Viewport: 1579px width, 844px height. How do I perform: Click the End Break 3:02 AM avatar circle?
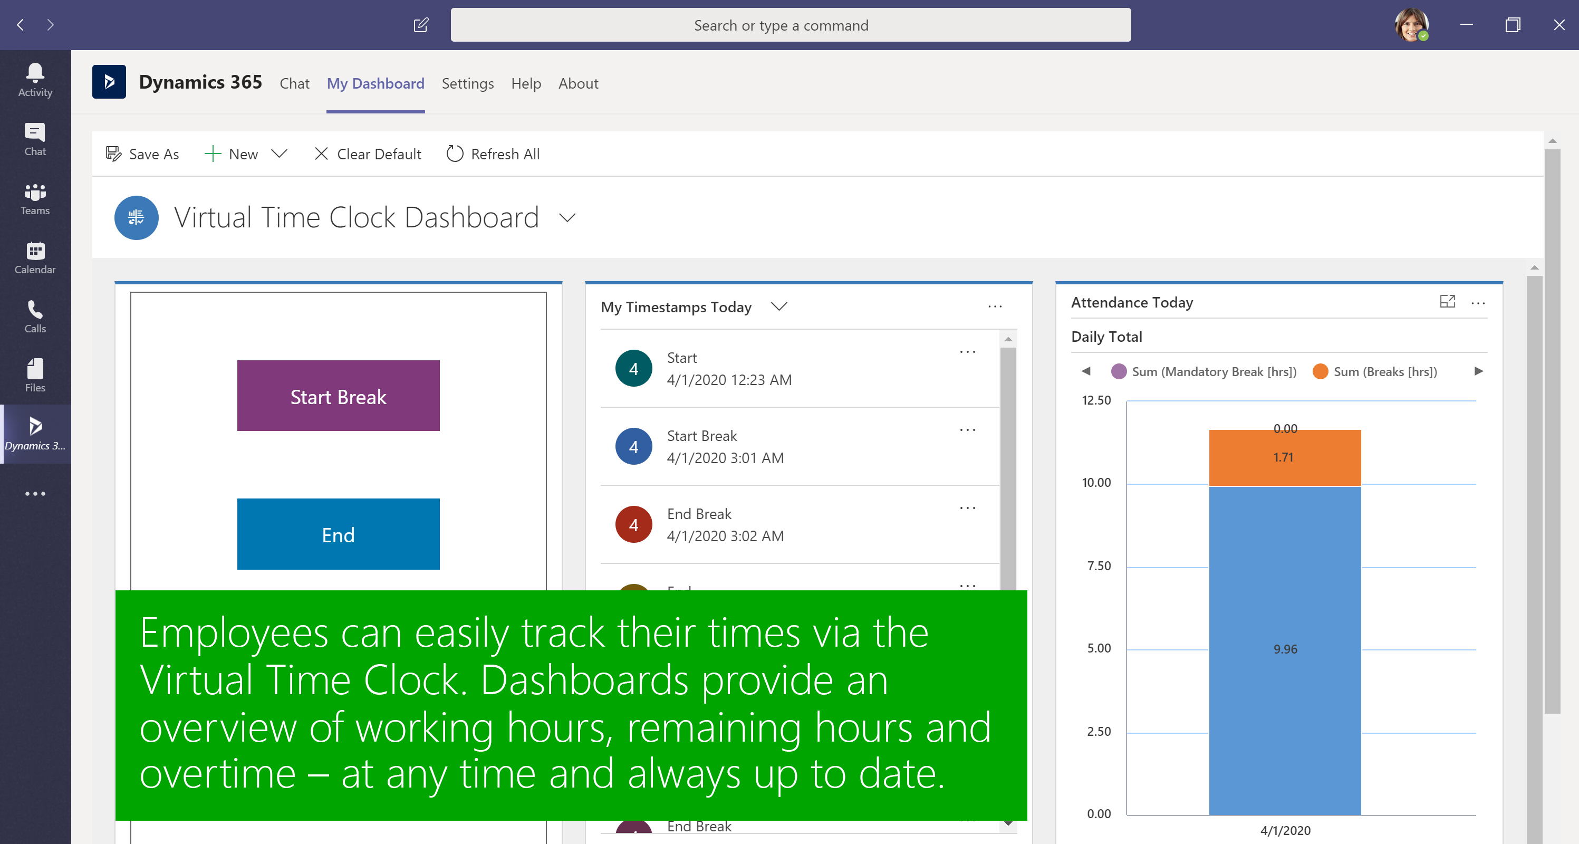coord(633,525)
